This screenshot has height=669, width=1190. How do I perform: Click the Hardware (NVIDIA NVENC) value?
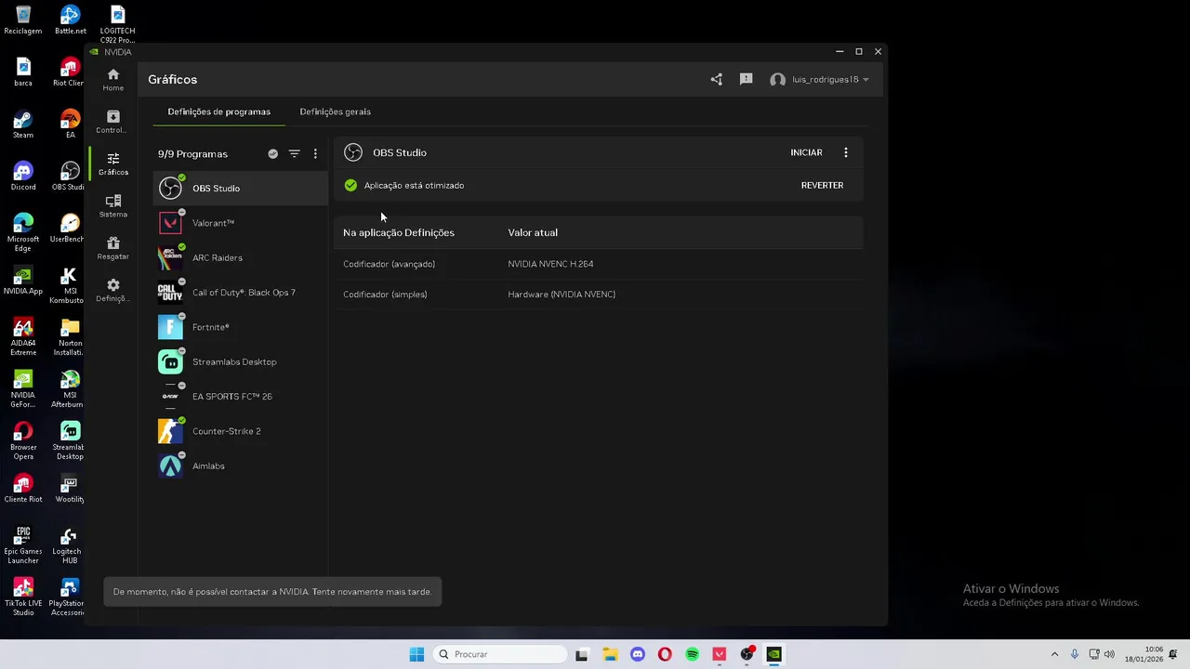(562, 295)
